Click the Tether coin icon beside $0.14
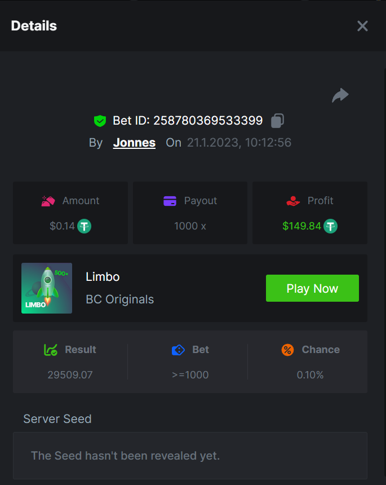This screenshot has width=386, height=485. point(85,226)
